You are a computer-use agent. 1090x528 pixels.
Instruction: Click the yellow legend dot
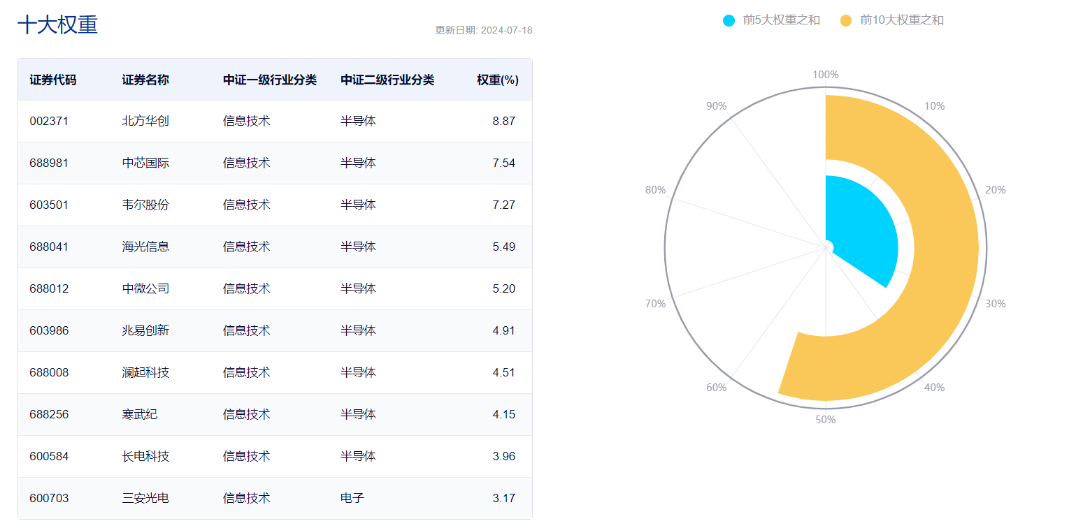[x=846, y=20]
